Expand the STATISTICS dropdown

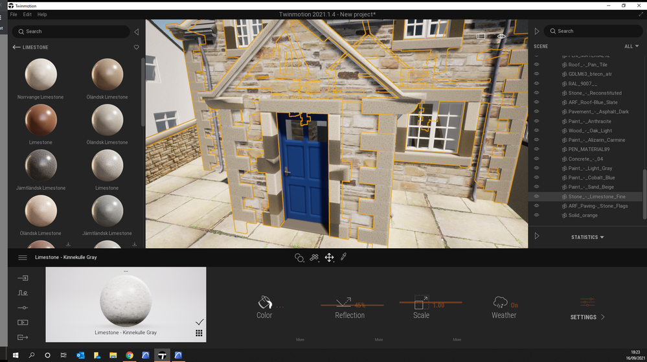(587, 238)
